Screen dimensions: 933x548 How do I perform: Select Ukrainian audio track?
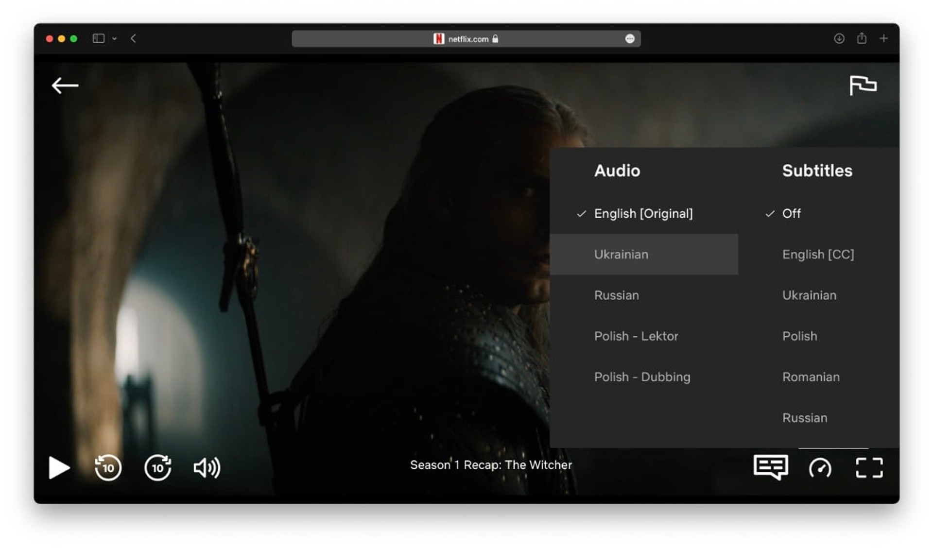point(644,254)
